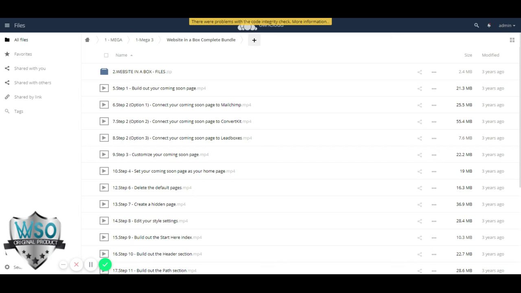Image resolution: width=521 pixels, height=293 pixels.
Task: Open the 1 - MEGA breadcrumb
Action: click(113, 40)
